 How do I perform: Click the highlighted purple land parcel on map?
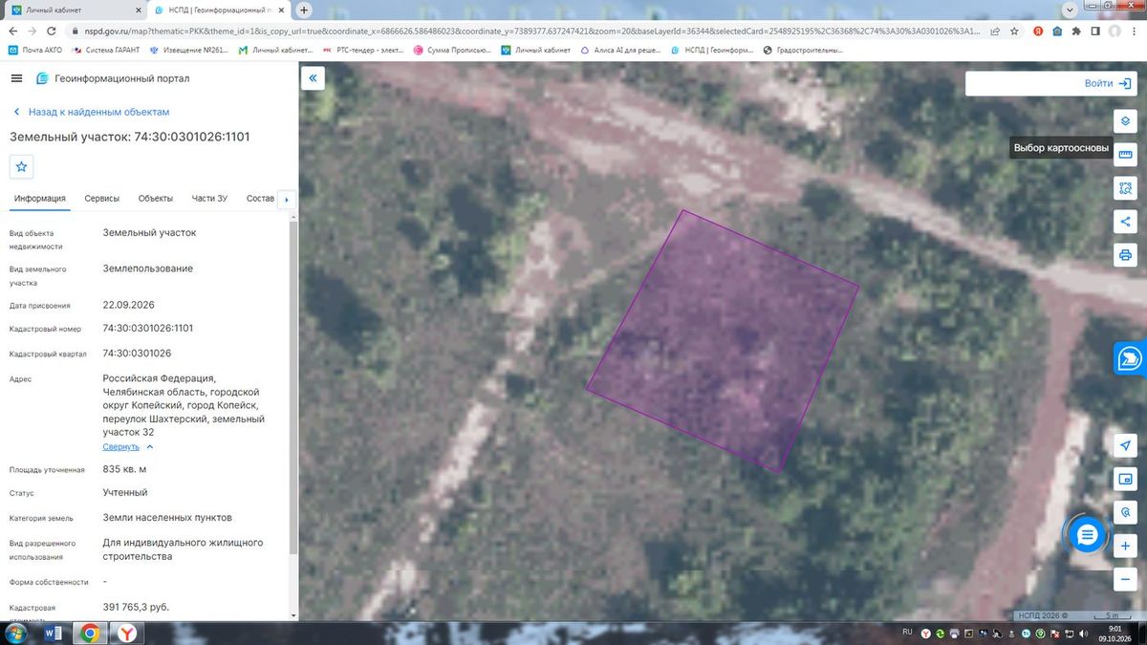(723, 342)
